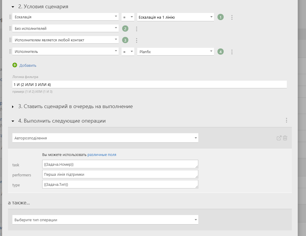Click the 3. Ставить сценарий в очередь heading

76,106
